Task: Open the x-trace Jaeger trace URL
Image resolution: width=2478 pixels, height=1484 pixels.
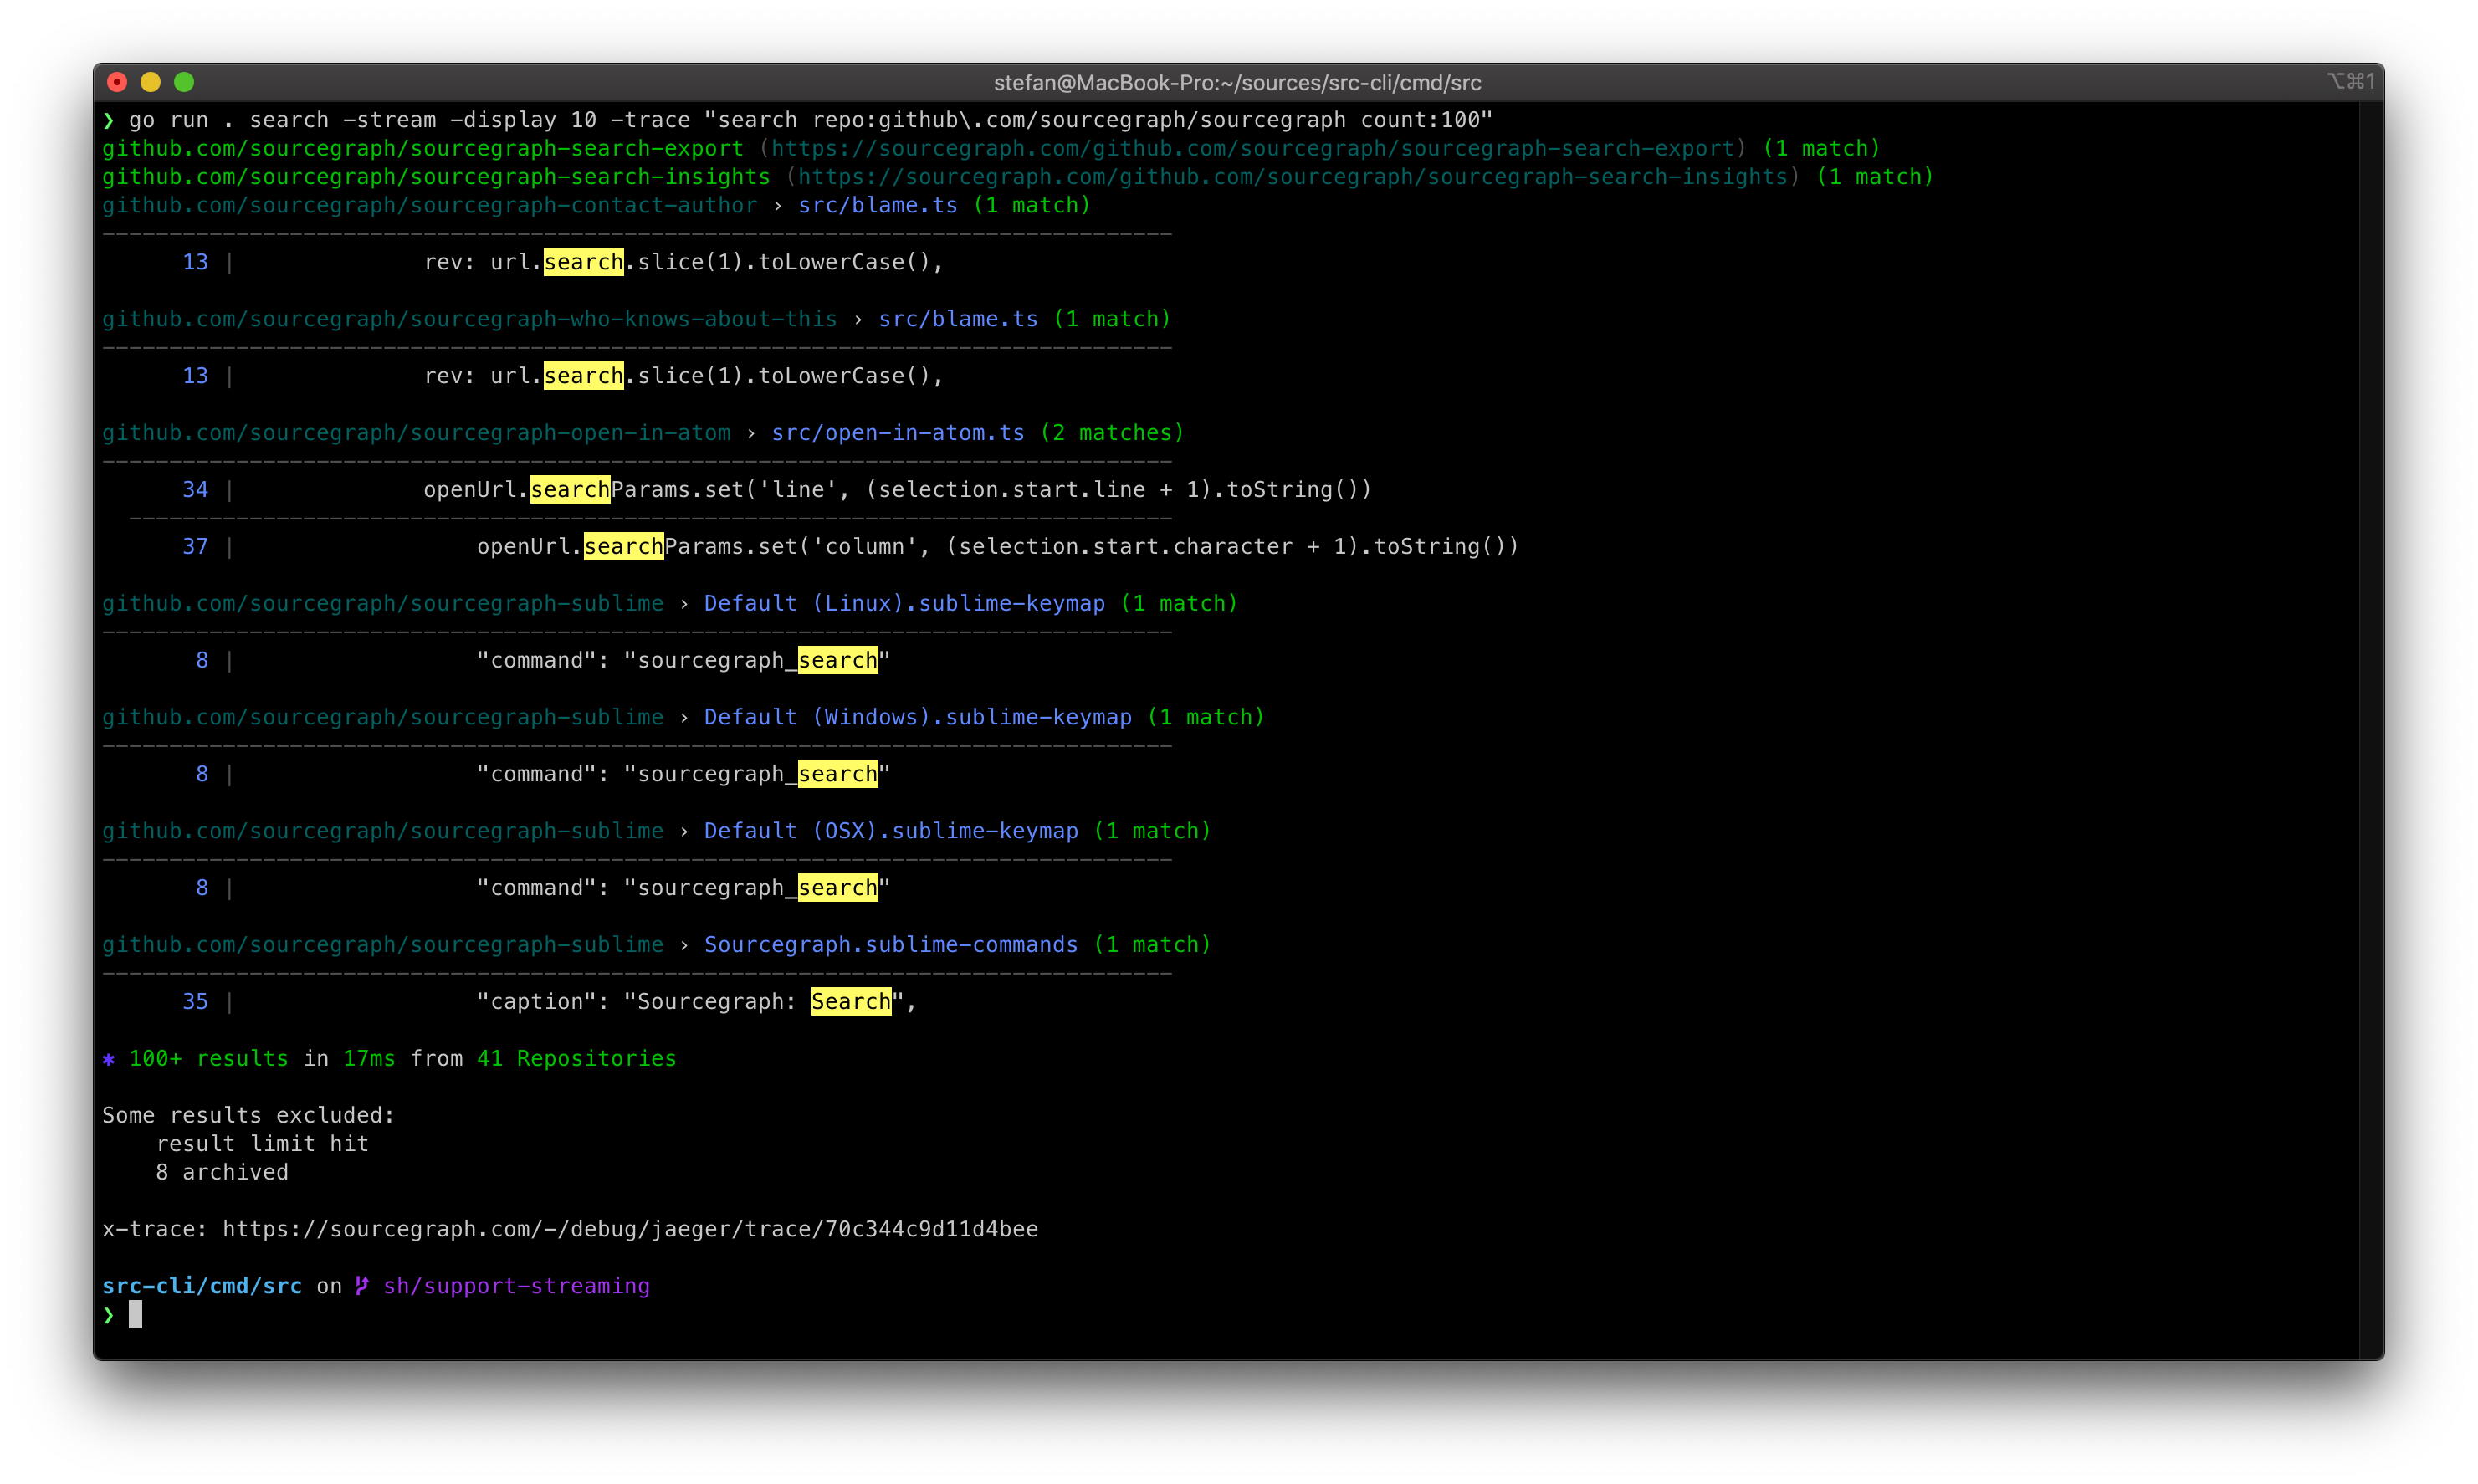Action: 630,1229
